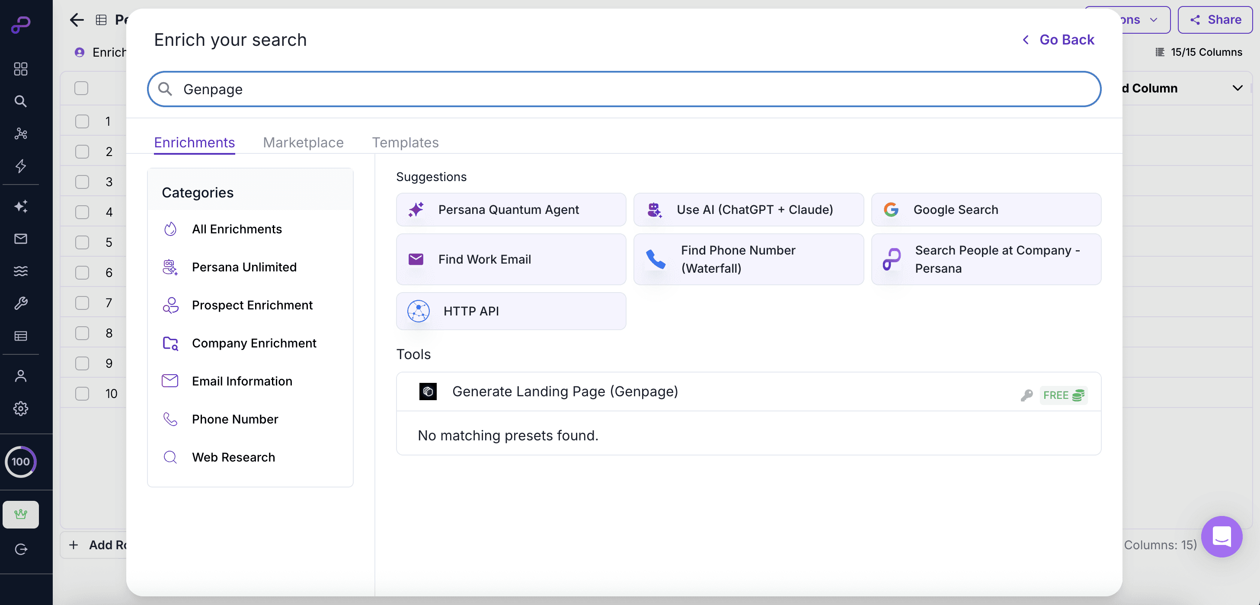This screenshot has height=605, width=1260.
Task: Open the settings gear in sidebar
Action: coord(21,408)
